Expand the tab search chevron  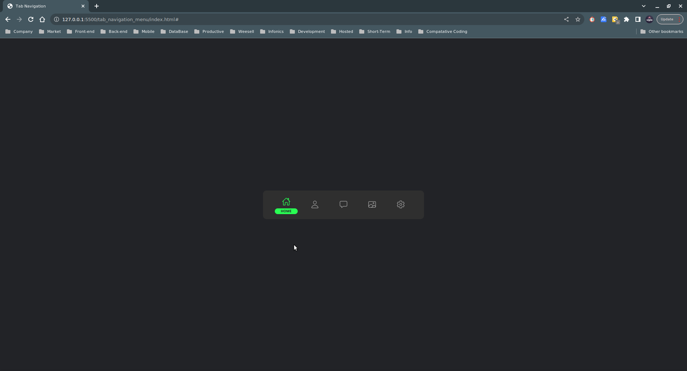(x=644, y=6)
